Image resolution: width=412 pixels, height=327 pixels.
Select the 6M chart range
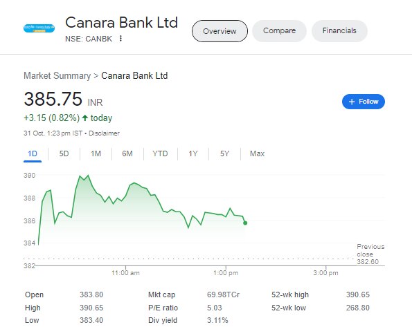[127, 153]
